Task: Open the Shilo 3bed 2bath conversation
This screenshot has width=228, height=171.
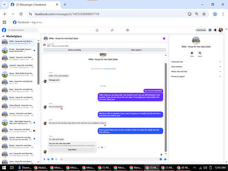Action: 18,122
